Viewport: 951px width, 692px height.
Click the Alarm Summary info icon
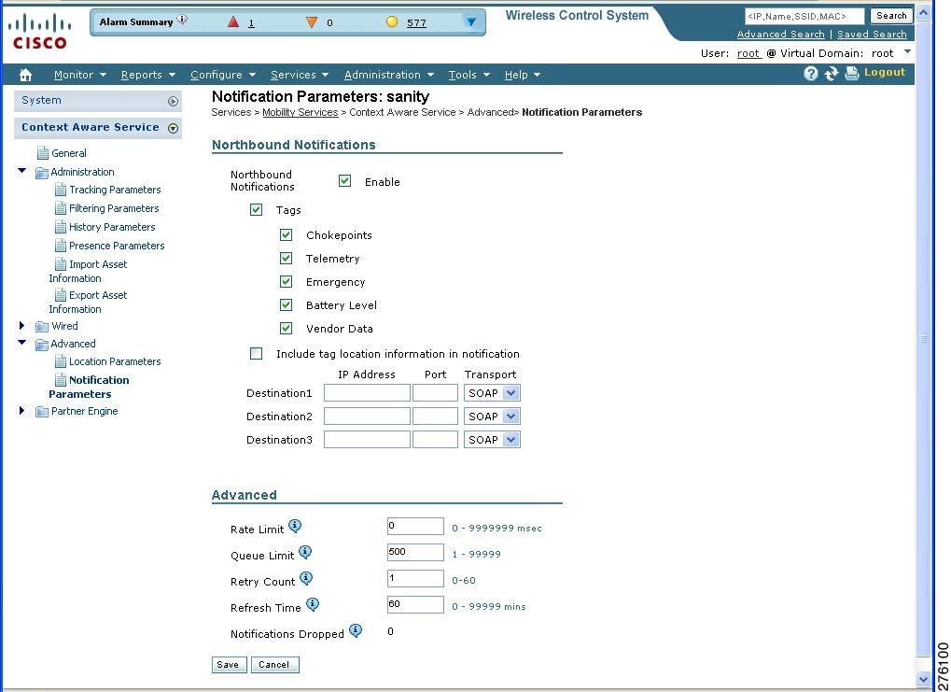(x=182, y=20)
